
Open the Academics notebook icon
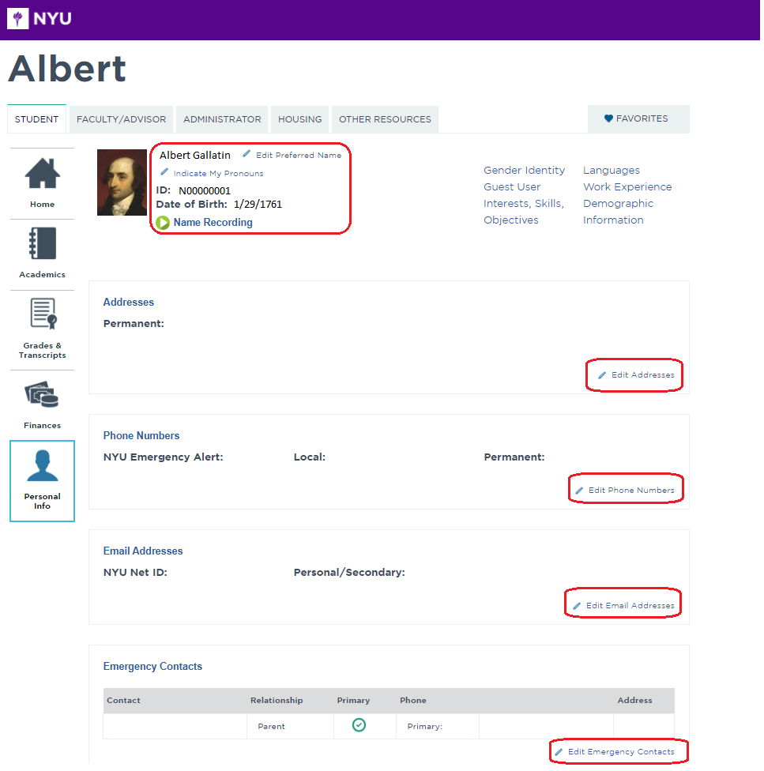(x=42, y=244)
